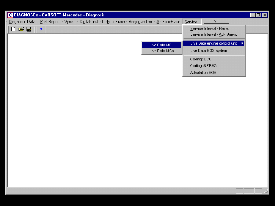Open the A.-Error-Erase menu
Image resolution: width=275 pixels, height=206 pixels.
(x=168, y=22)
